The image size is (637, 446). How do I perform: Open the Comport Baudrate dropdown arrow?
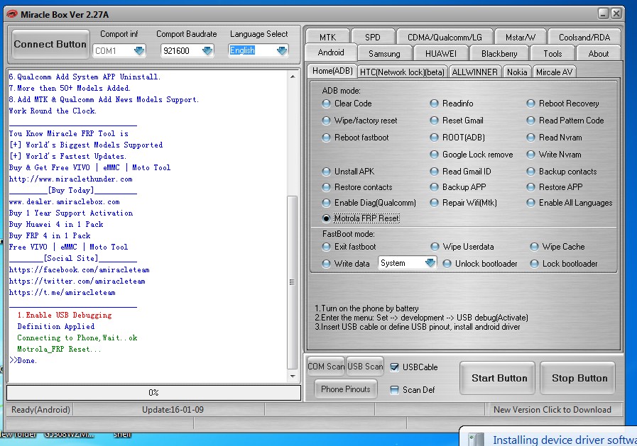click(207, 50)
